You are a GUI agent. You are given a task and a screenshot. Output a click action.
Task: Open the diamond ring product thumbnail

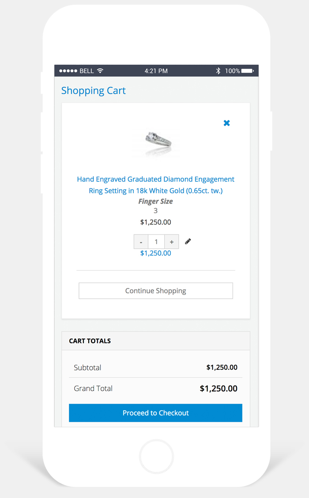tap(156, 142)
